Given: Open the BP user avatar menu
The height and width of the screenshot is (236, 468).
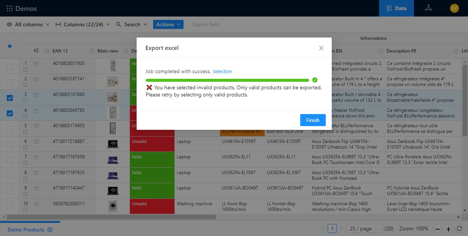Looking at the screenshot, I should 454,8.
